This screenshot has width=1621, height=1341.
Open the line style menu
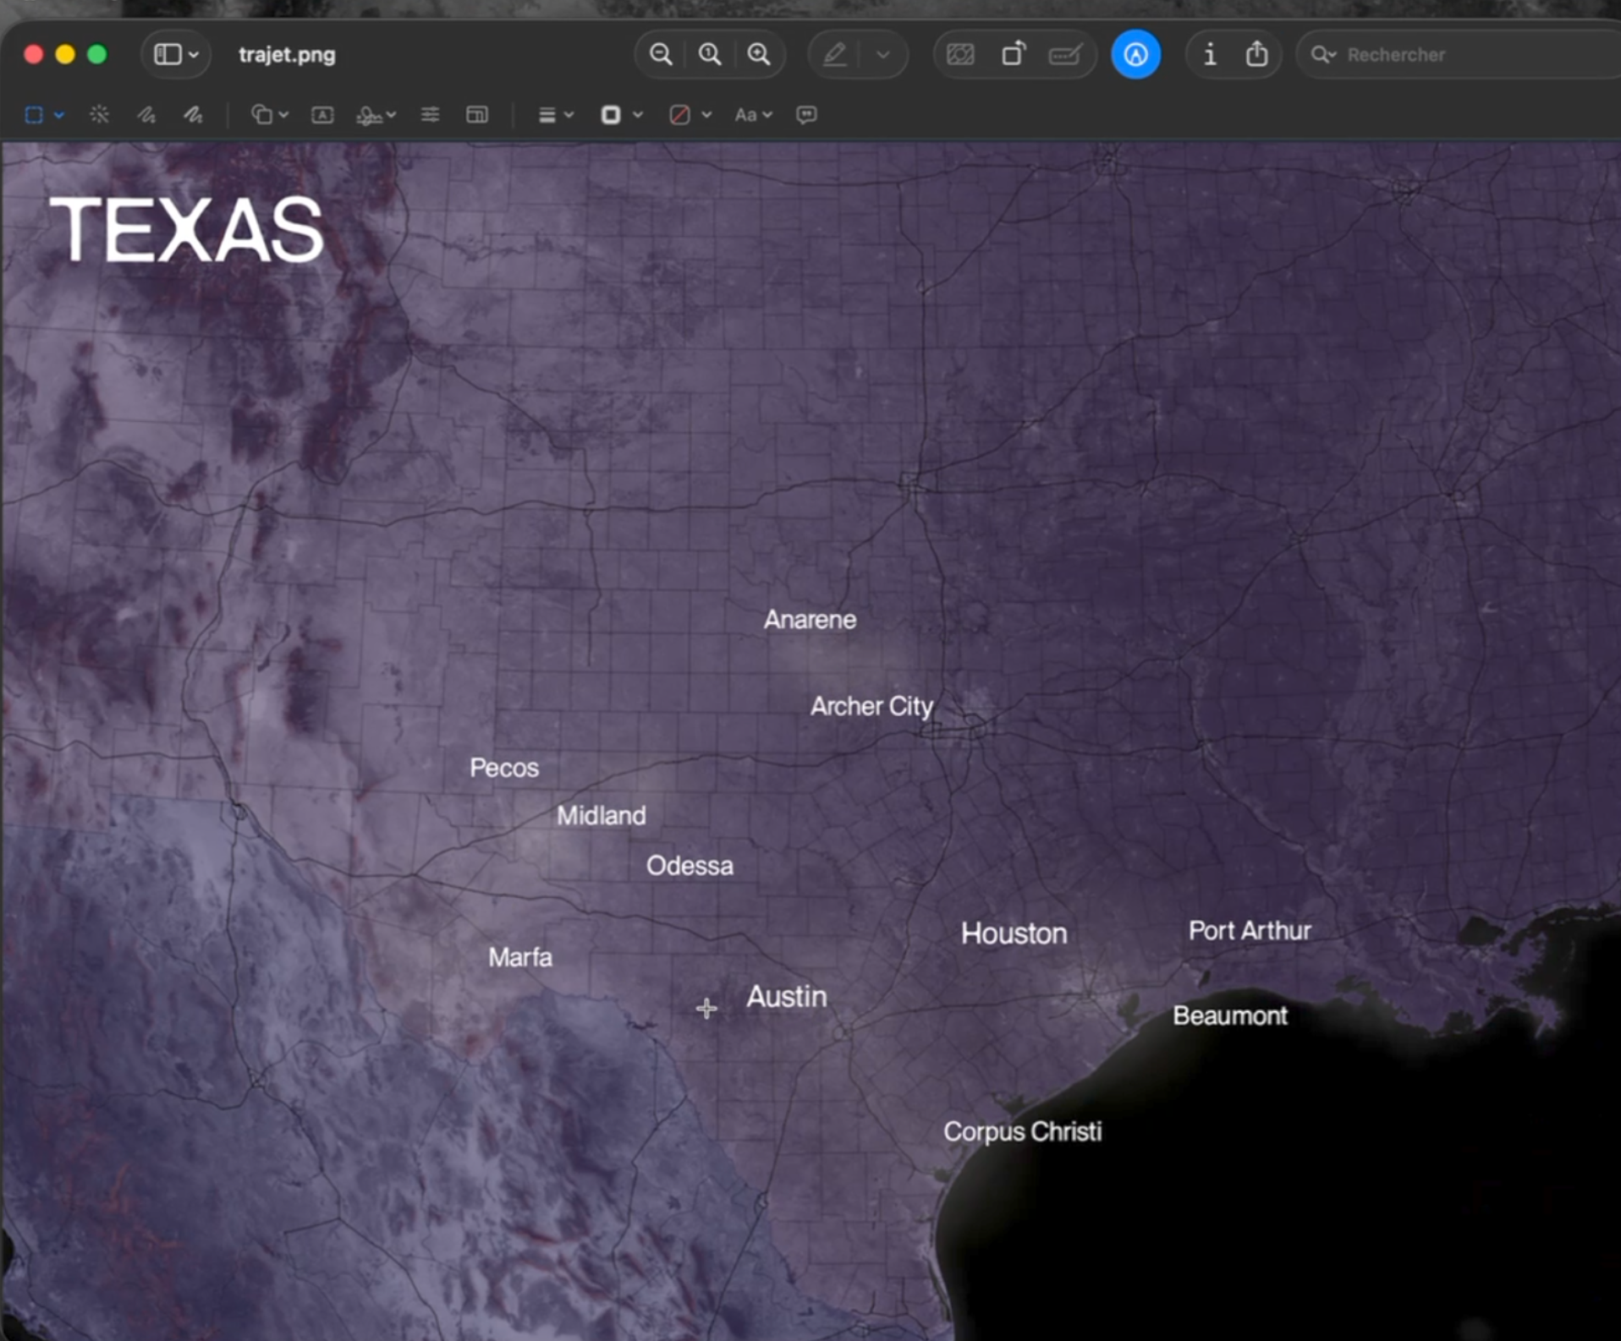click(x=556, y=115)
